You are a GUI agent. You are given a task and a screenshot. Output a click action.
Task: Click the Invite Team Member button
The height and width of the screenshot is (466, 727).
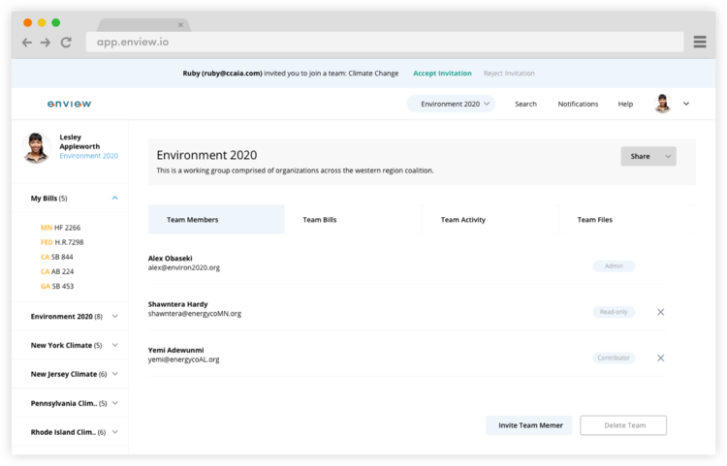pyautogui.click(x=528, y=425)
